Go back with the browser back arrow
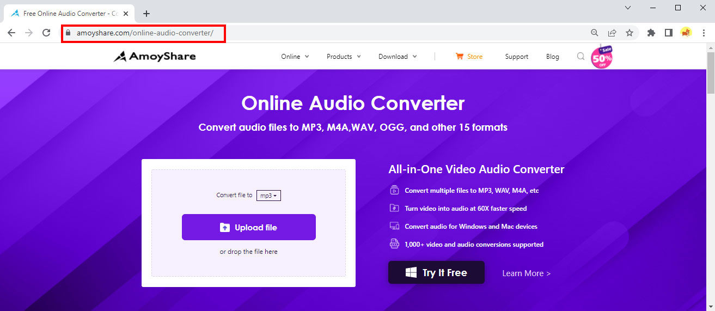Screen dimensions: 715x311 [11, 33]
